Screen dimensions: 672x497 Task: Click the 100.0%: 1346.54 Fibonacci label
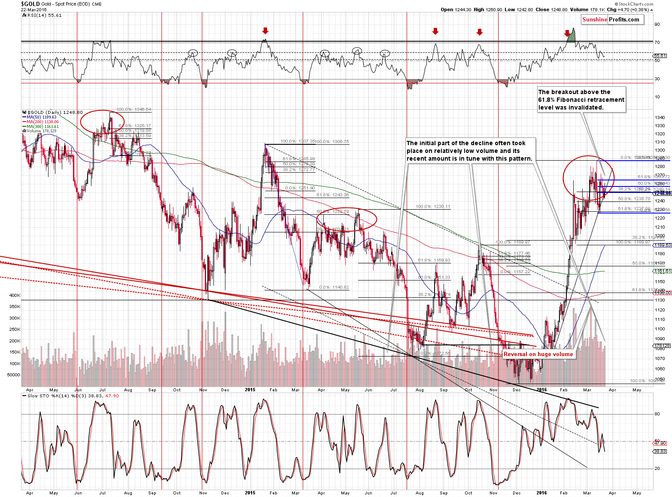pyautogui.click(x=134, y=110)
